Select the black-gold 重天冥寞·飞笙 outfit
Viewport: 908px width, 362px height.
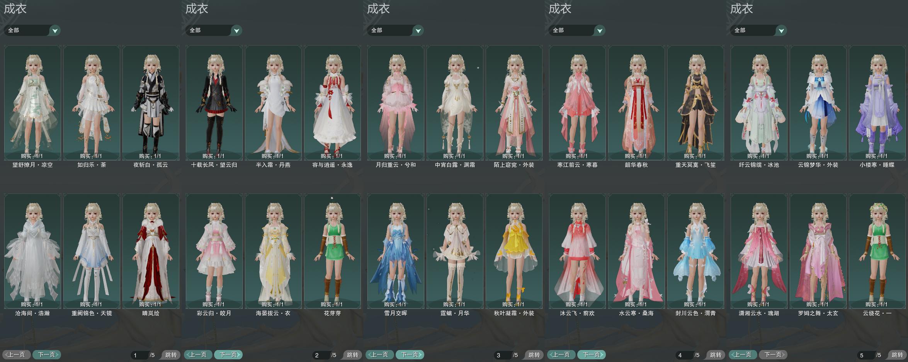click(696, 103)
